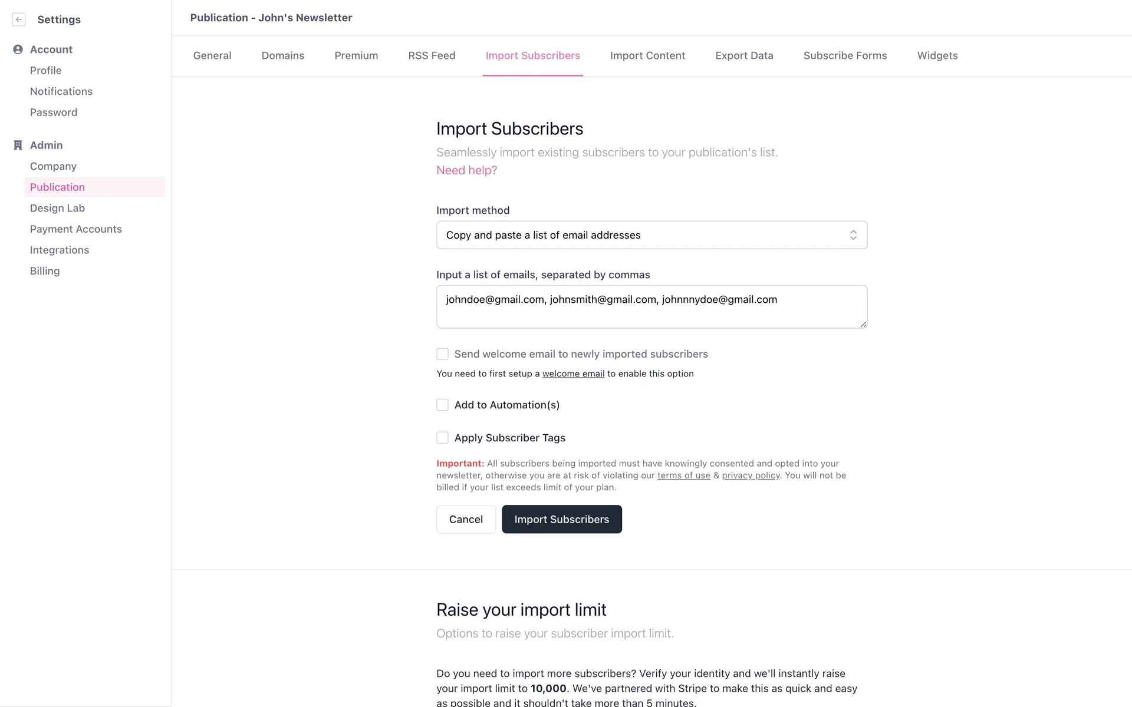Click the Account person icon

tap(18, 49)
